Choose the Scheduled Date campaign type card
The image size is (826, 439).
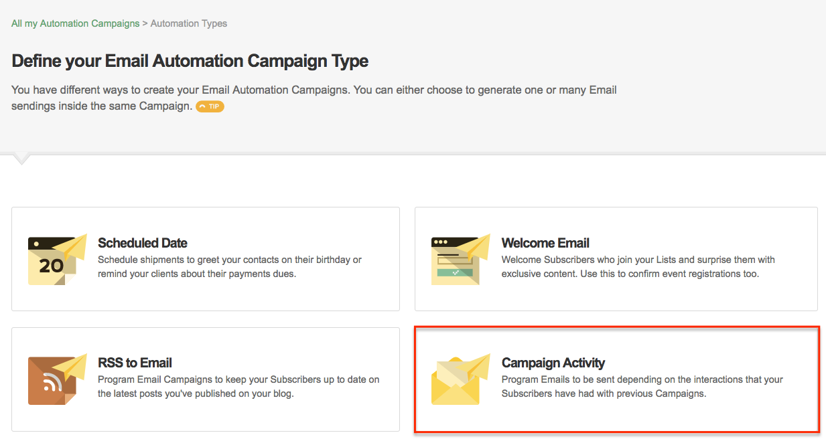coord(206,259)
